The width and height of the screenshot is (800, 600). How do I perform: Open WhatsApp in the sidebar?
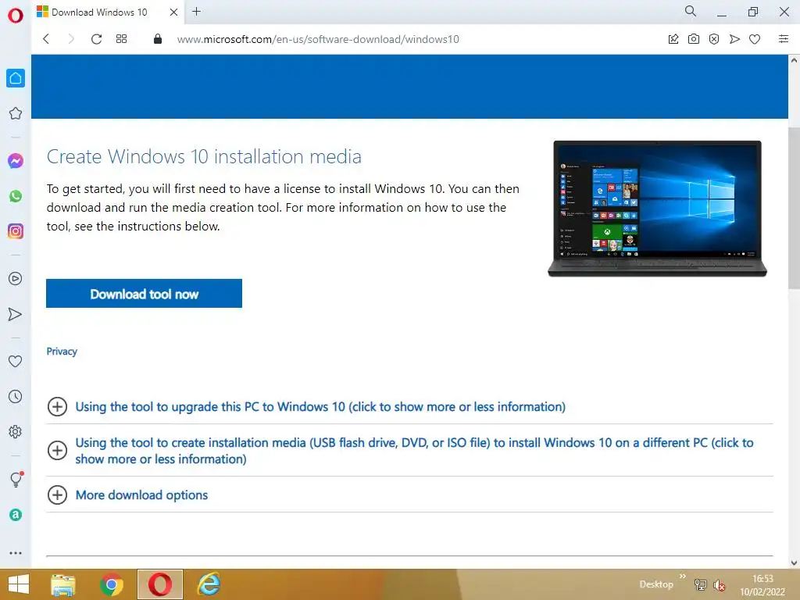[16, 196]
